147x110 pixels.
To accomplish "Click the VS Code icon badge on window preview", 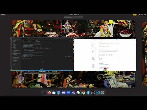I will click(x=42, y=70).
